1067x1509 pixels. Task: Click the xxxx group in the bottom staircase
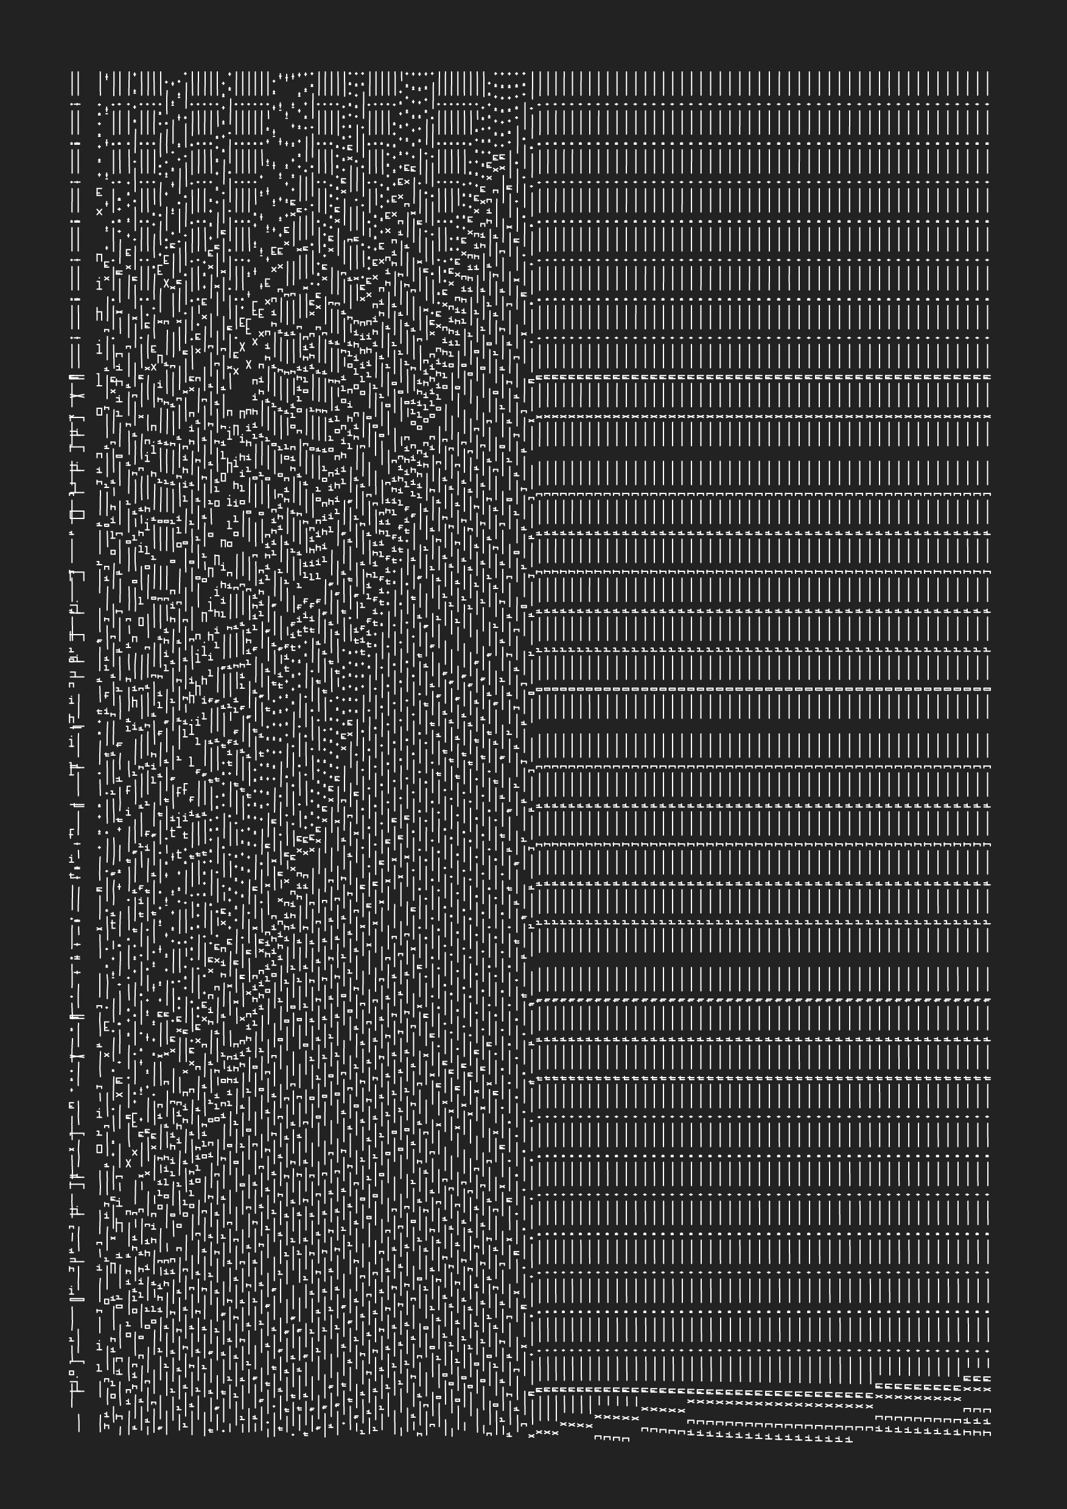(576, 1426)
